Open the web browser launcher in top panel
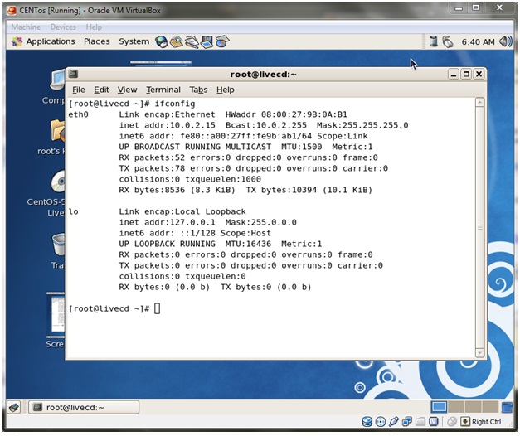 [162, 41]
